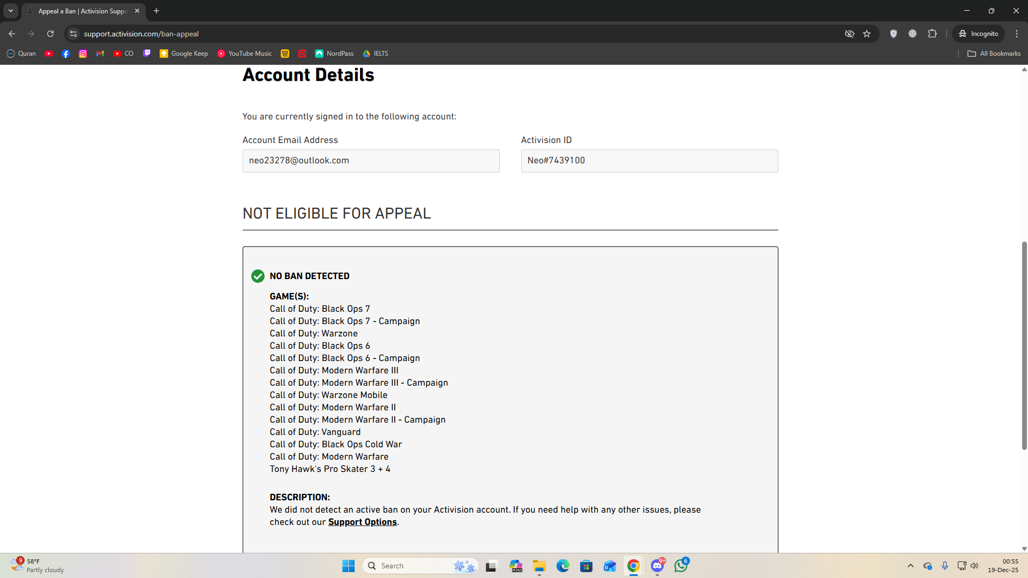Open Chrome three-dot menu
Viewport: 1028px width, 578px height.
pos(1017,34)
